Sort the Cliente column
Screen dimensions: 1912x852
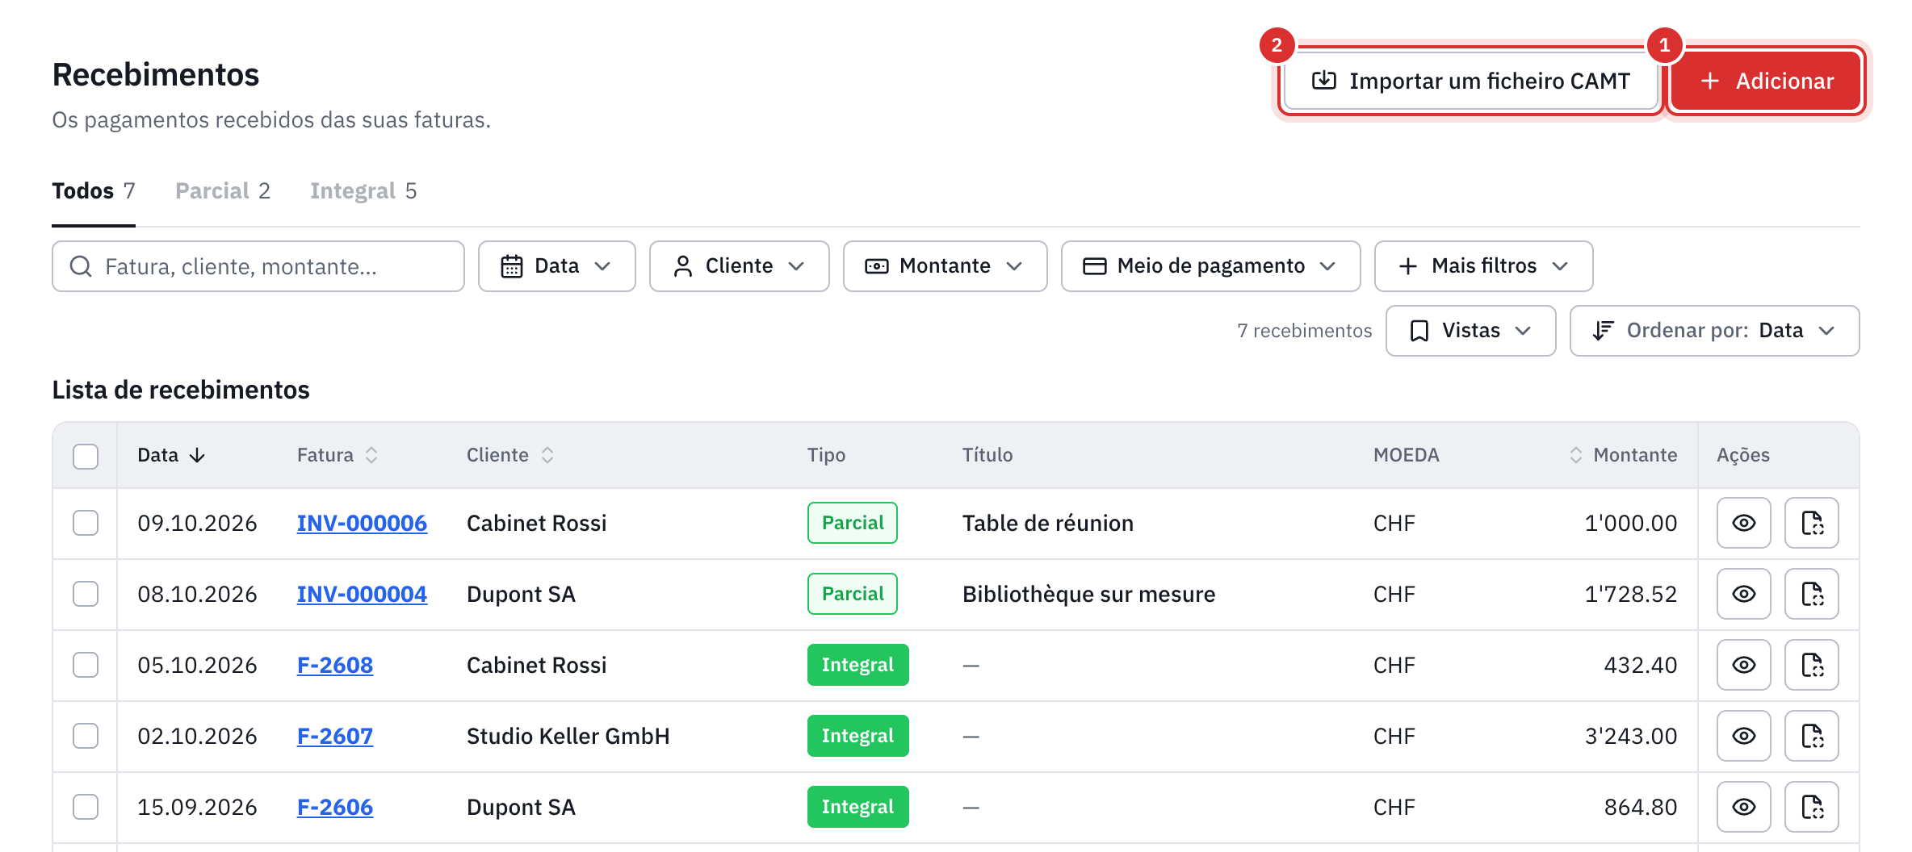pyautogui.click(x=547, y=455)
